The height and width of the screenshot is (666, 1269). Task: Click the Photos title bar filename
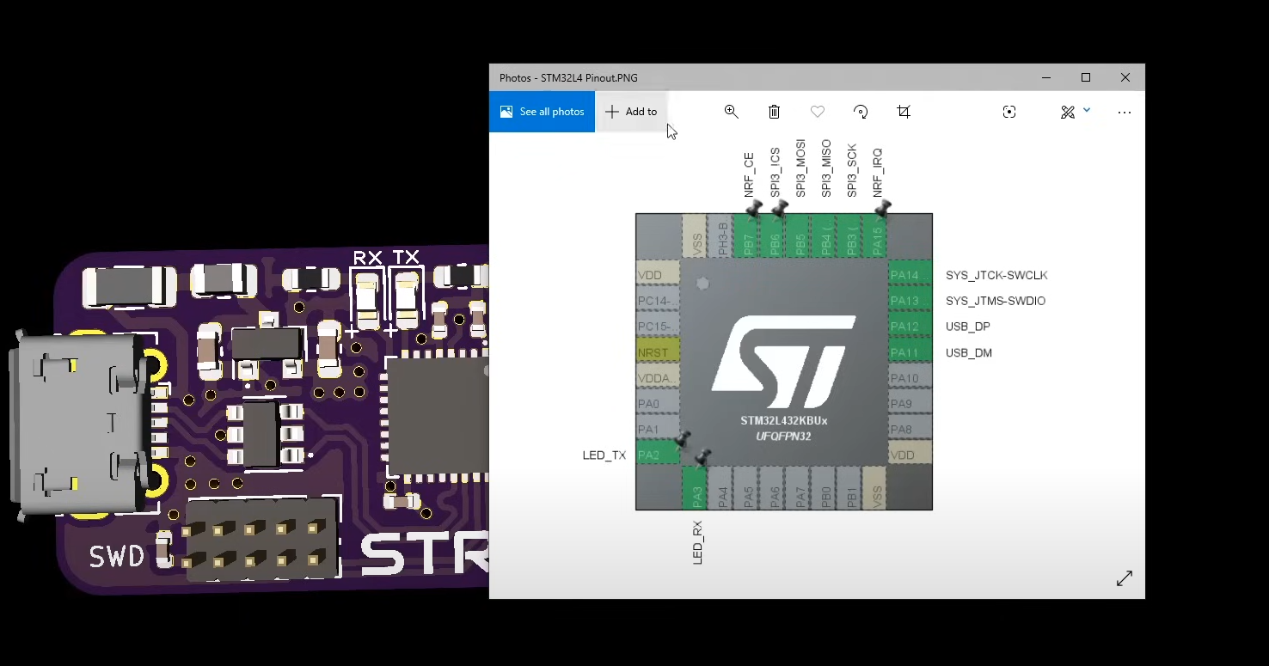[569, 77]
